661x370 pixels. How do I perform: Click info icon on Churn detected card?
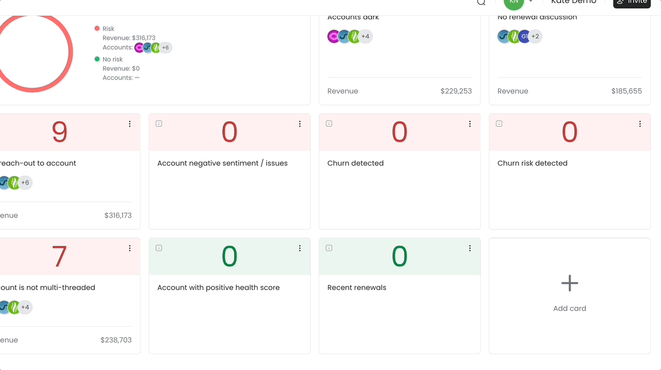click(x=329, y=124)
